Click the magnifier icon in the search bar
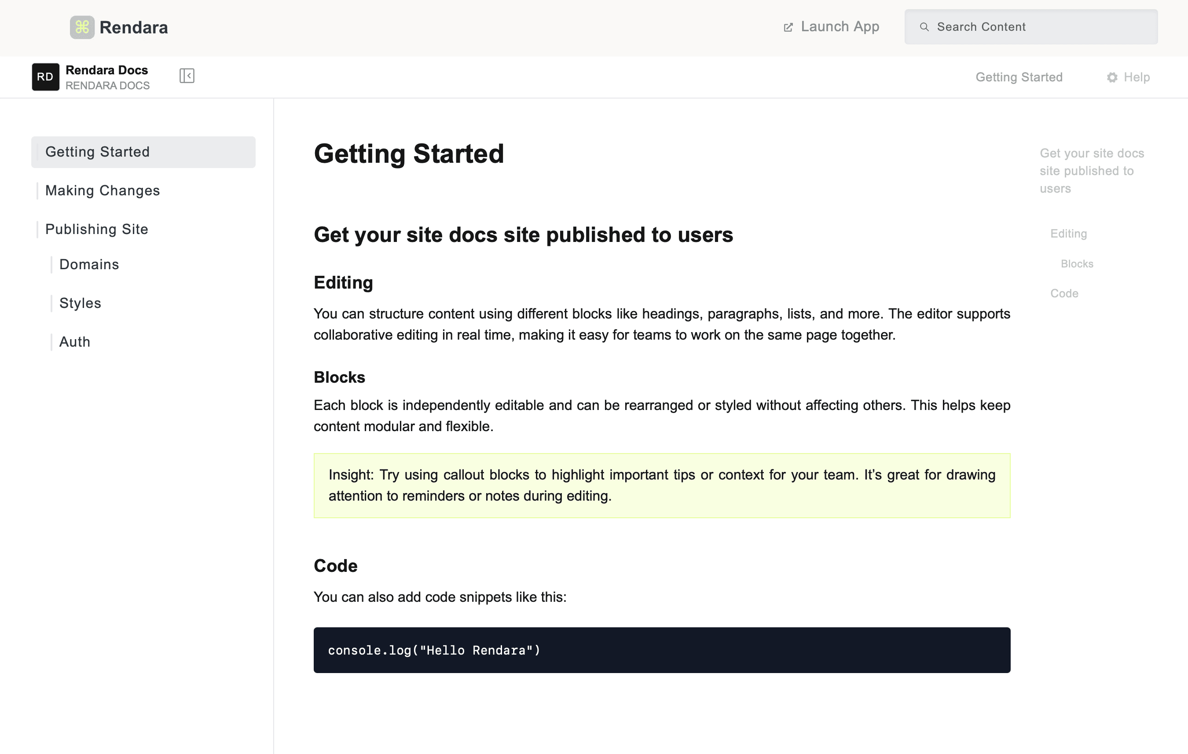The image size is (1188, 754). (x=924, y=27)
